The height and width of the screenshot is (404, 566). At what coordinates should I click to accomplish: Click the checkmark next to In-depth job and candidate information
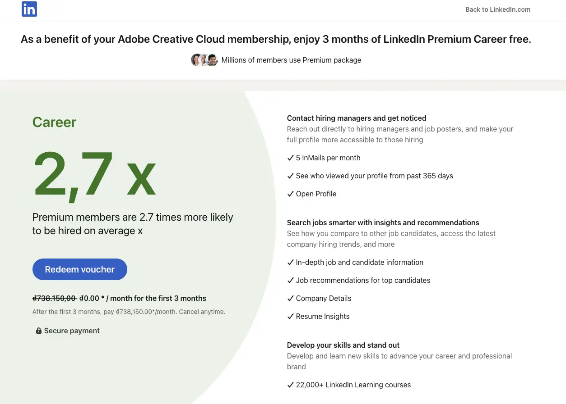point(291,262)
